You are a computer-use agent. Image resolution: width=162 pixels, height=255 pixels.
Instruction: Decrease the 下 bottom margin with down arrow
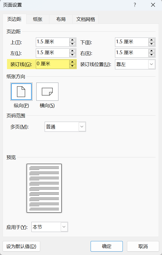152,44
